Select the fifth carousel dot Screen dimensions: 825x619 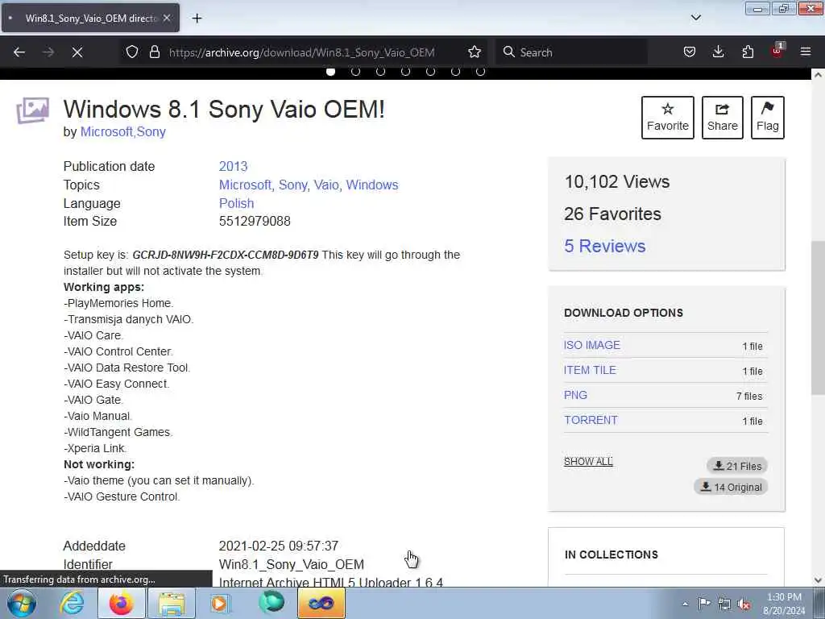(x=430, y=72)
